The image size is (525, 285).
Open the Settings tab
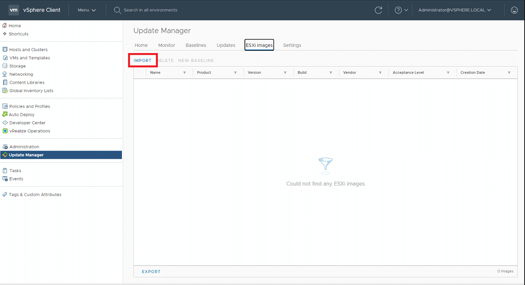pyautogui.click(x=292, y=45)
